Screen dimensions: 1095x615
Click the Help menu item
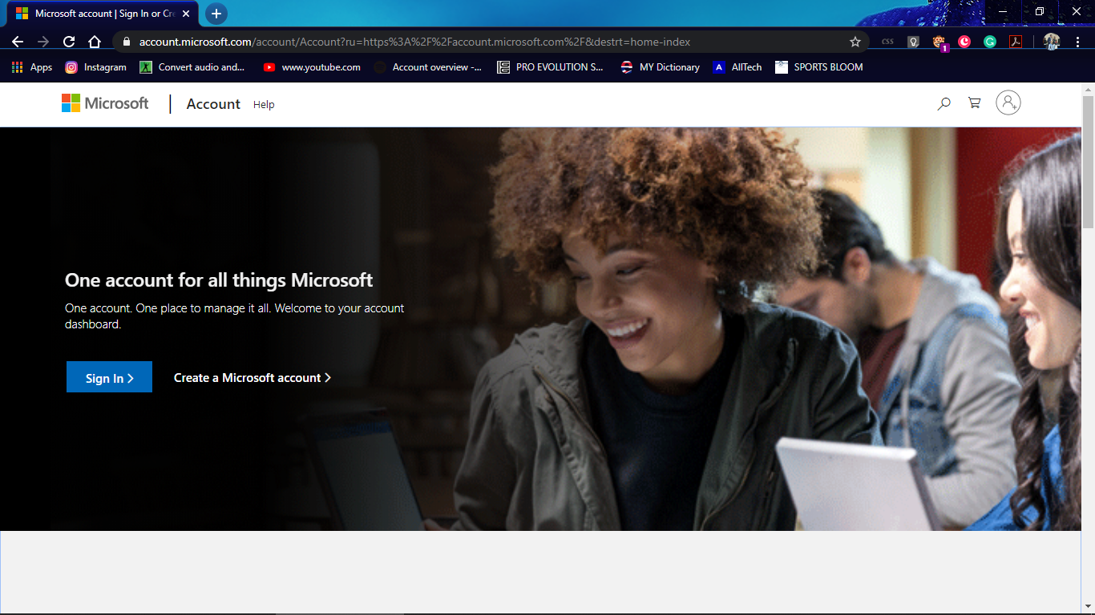click(x=264, y=104)
